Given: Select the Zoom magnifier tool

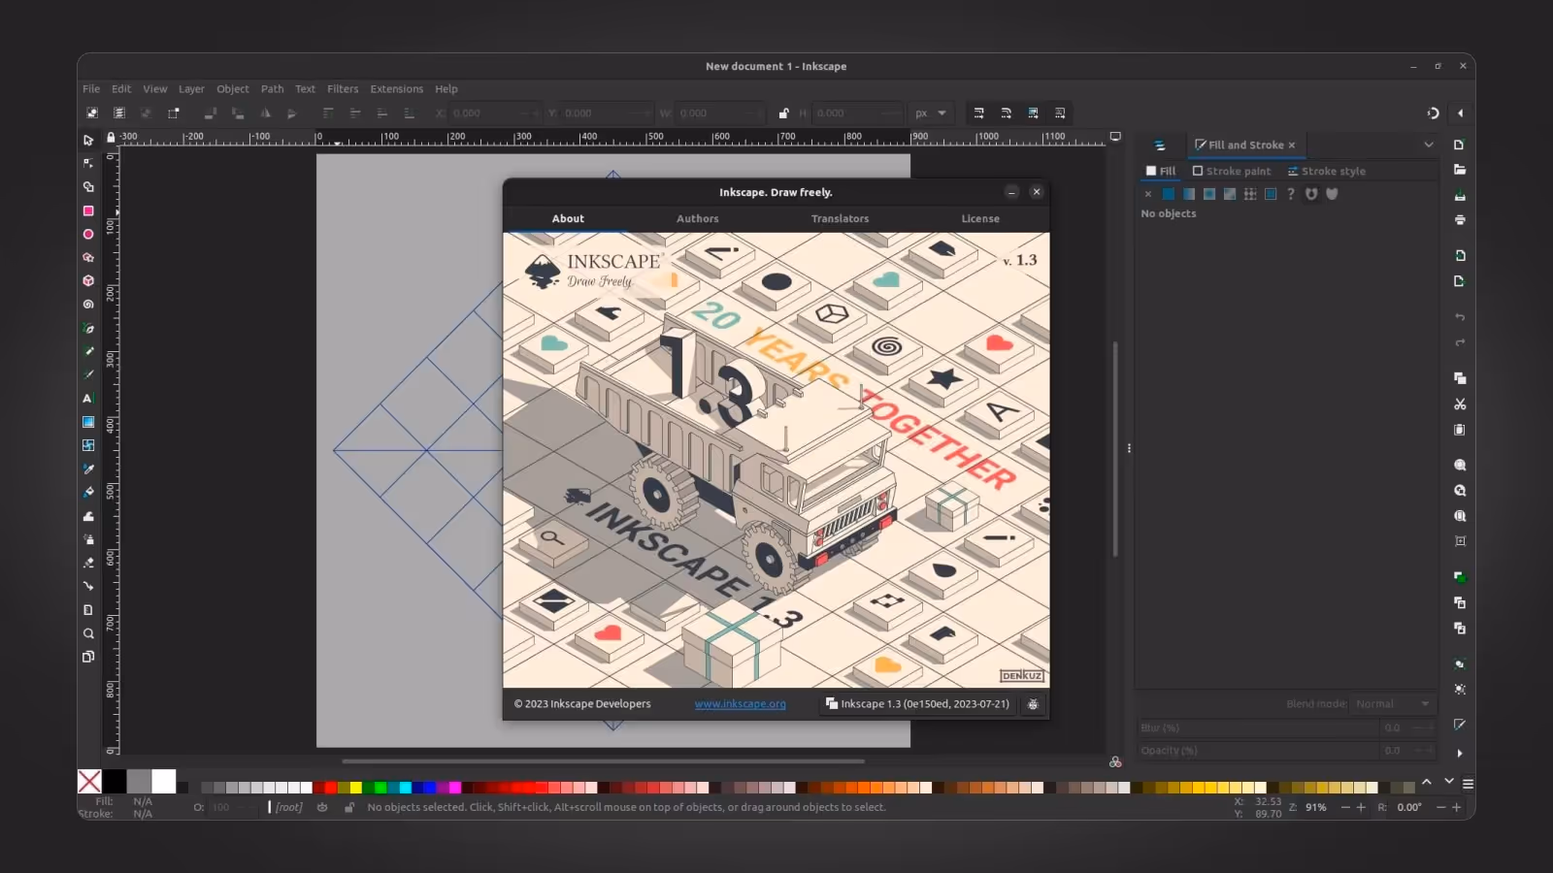Looking at the screenshot, I should [88, 633].
